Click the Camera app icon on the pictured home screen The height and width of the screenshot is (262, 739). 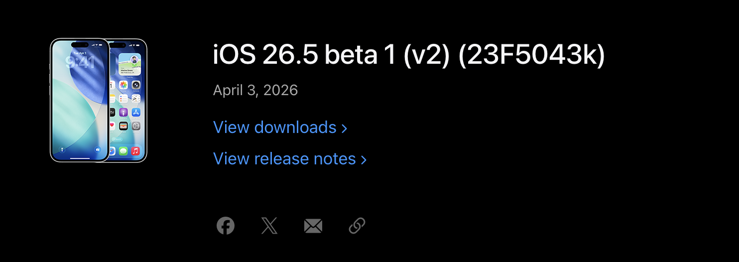[x=136, y=85]
